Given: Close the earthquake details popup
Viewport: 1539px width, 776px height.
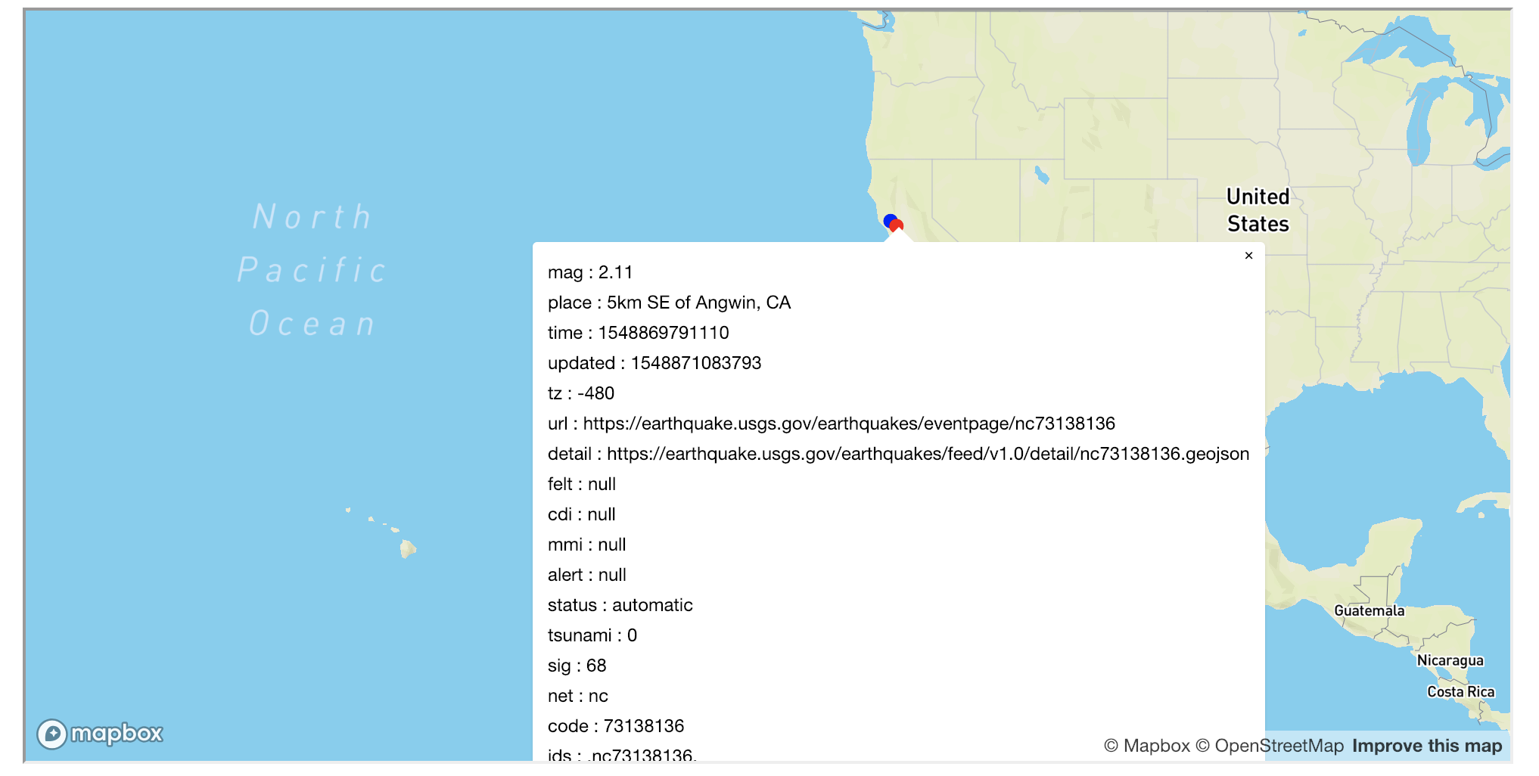Looking at the screenshot, I should pos(1249,256).
